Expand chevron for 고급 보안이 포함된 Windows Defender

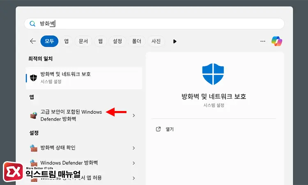click(x=134, y=116)
